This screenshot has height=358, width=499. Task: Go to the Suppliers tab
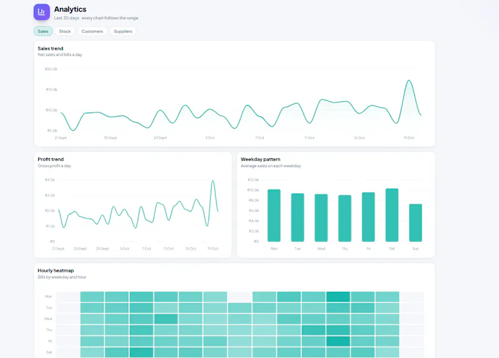coord(123,31)
